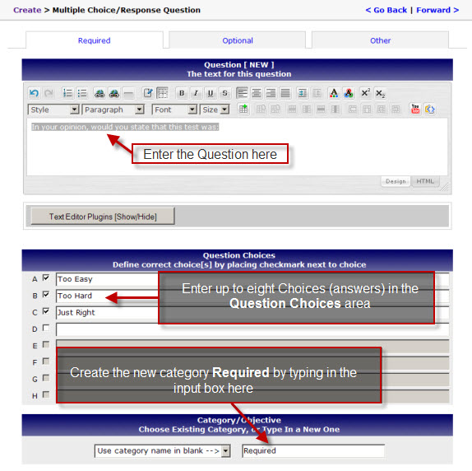
Task: Click the insert table icon
Action: pyautogui.click(x=243, y=109)
